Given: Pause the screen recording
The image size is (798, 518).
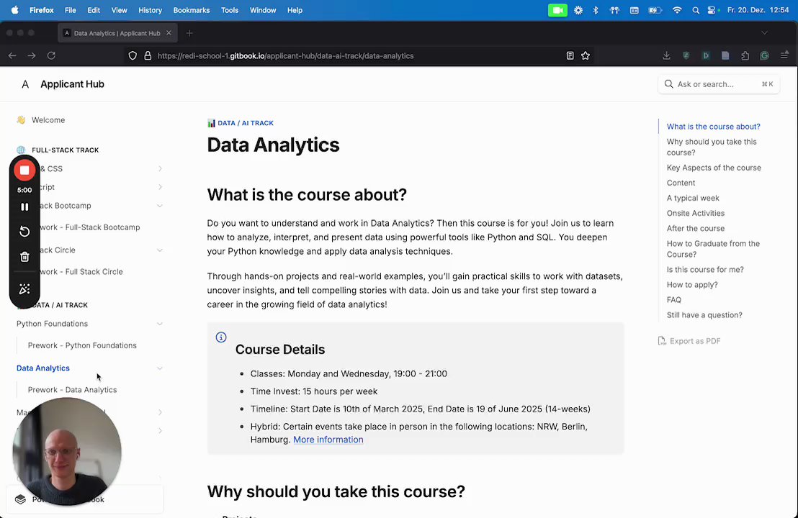Looking at the screenshot, I should point(24,207).
